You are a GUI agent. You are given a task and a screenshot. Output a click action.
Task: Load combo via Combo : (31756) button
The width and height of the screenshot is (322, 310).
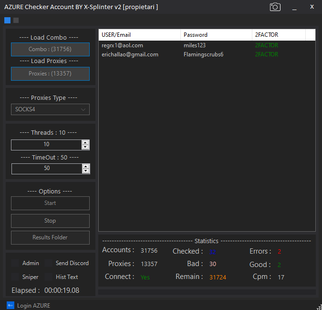click(x=50, y=49)
